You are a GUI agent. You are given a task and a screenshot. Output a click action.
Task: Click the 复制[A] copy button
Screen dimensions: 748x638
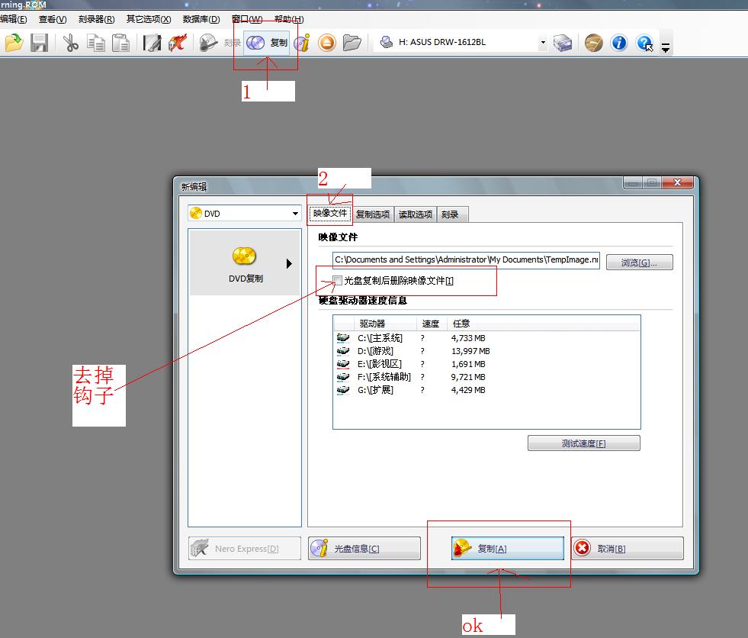(x=507, y=548)
